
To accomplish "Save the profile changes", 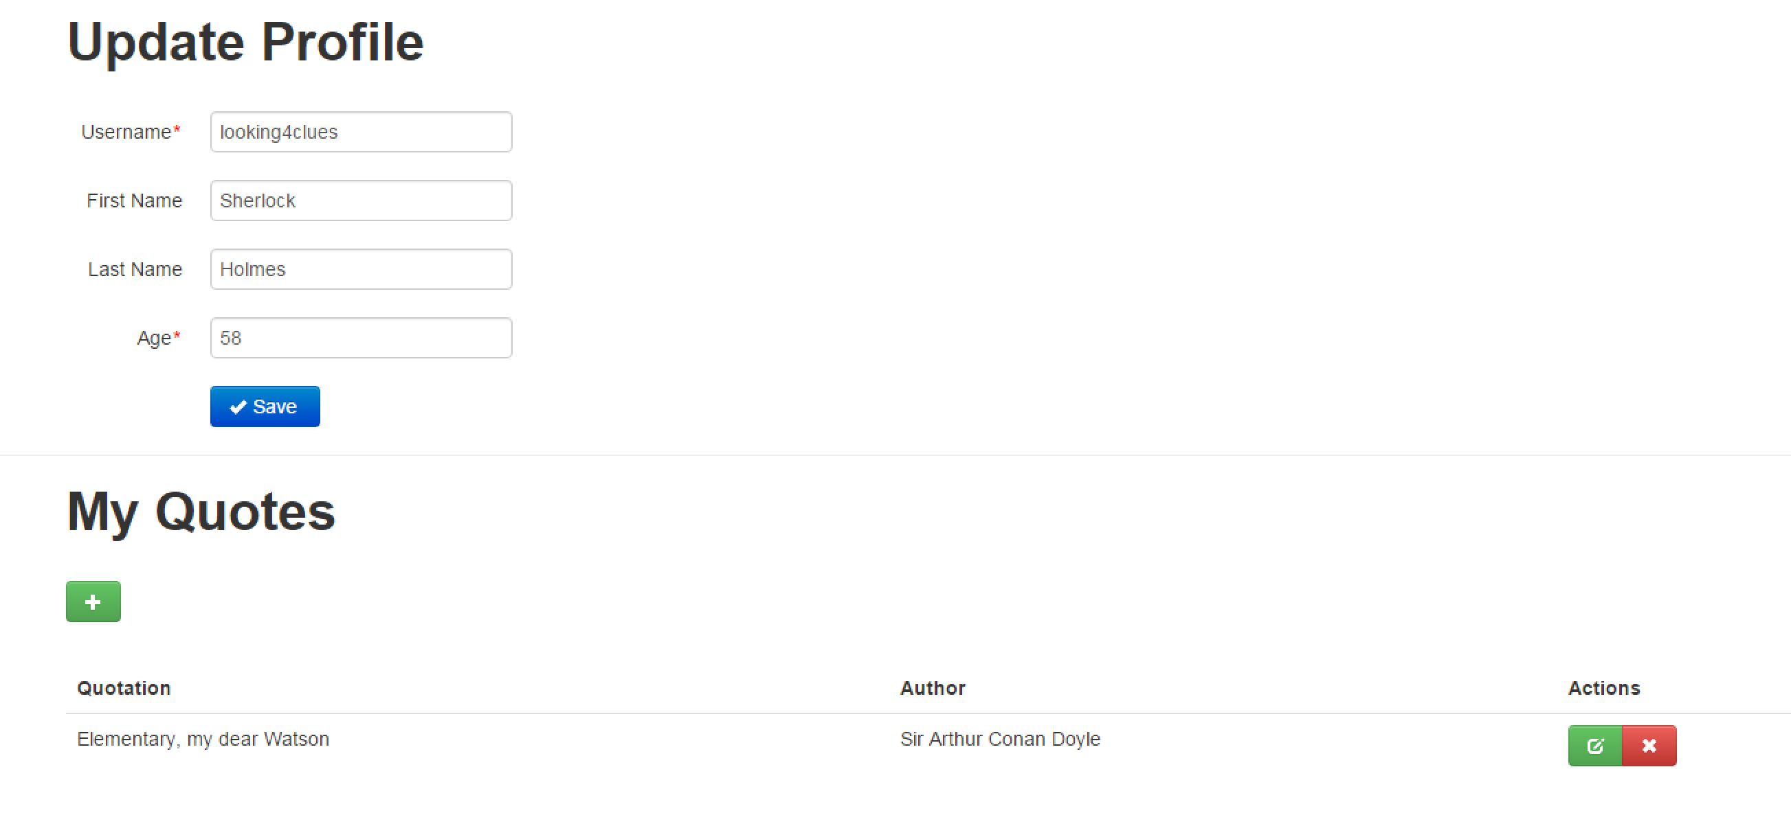I will 265,406.
